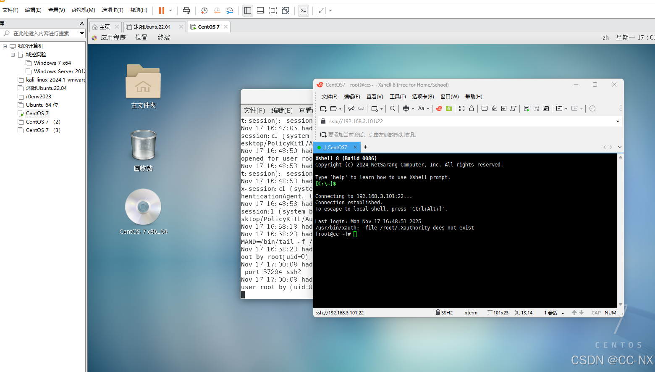Screen dimensions: 655x372
Task: Open the VMware stretch display dropdown arrow
Action: (330, 11)
